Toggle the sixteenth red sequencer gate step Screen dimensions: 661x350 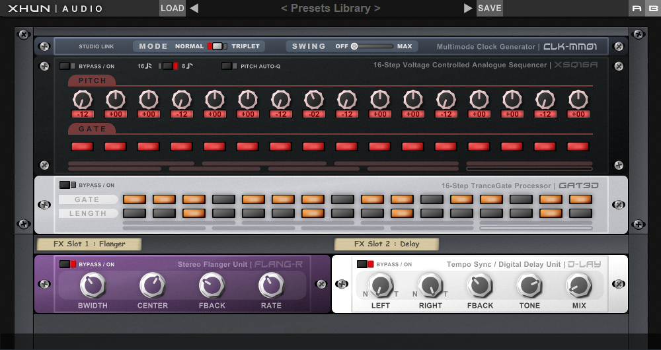click(x=578, y=147)
